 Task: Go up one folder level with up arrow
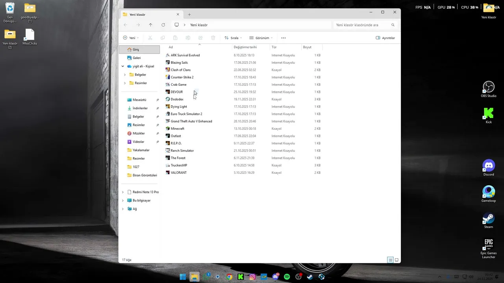pyautogui.click(x=150, y=25)
